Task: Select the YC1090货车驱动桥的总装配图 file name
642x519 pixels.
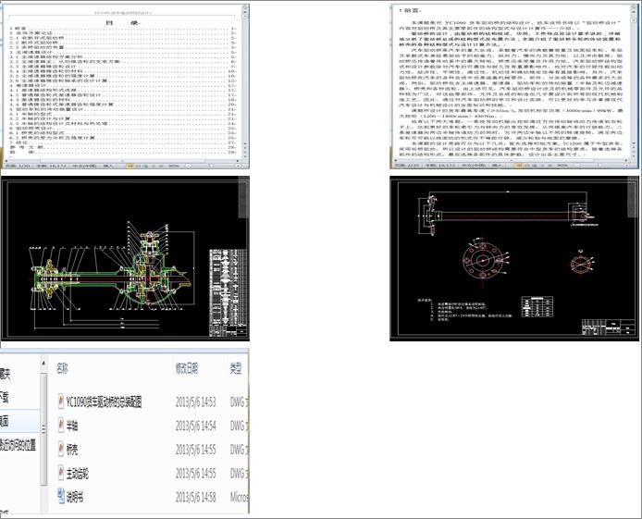Action: tap(104, 402)
